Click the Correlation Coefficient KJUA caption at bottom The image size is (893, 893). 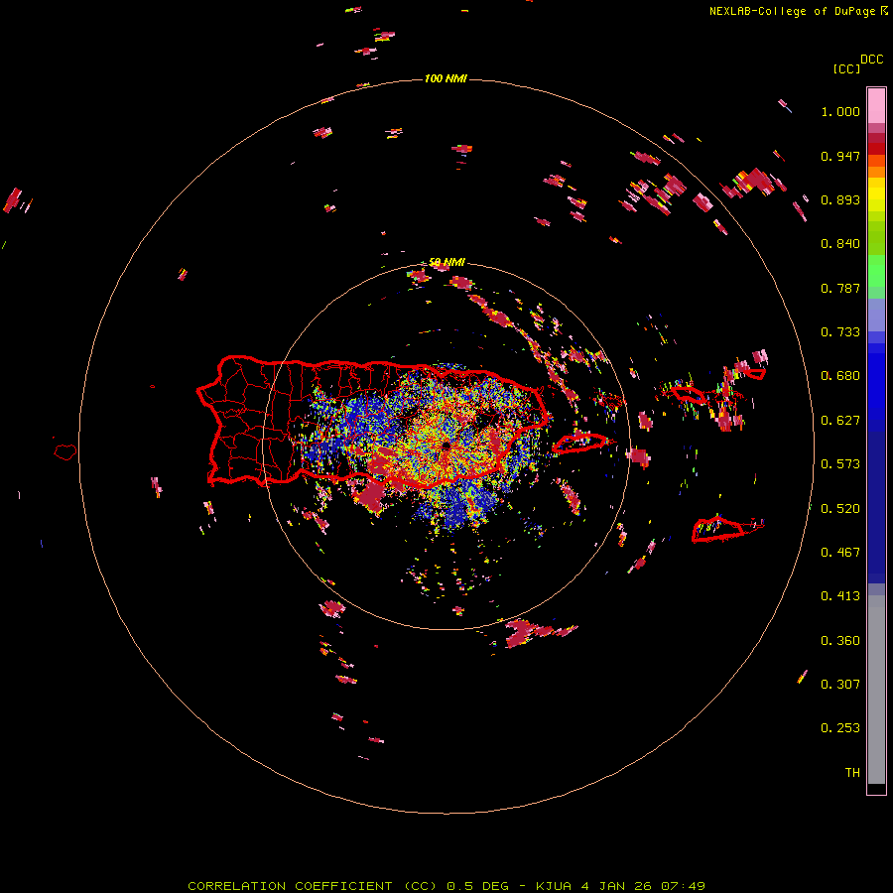pyautogui.click(x=446, y=886)
